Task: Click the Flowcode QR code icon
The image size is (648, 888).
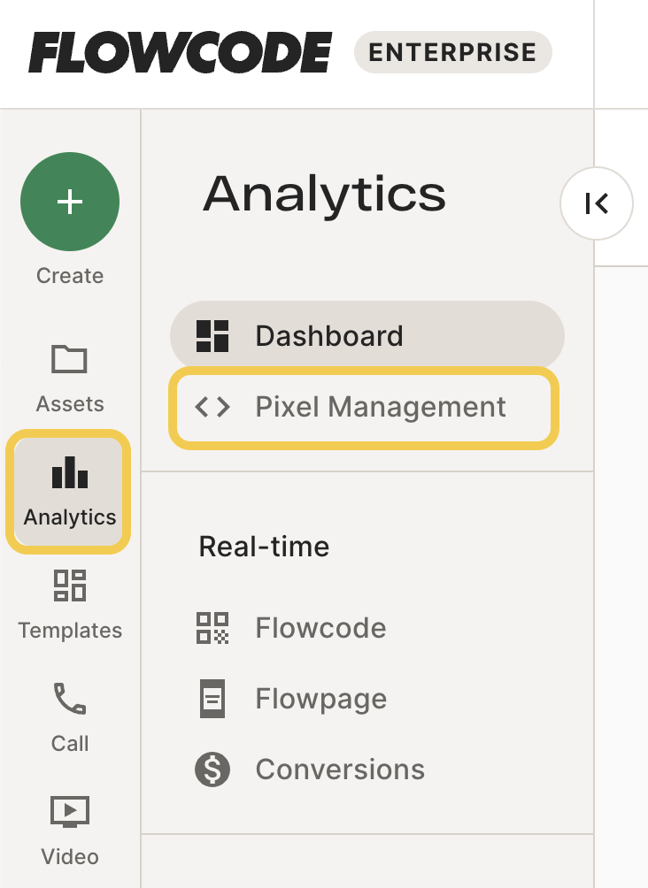Action: [x=212, y=628]
